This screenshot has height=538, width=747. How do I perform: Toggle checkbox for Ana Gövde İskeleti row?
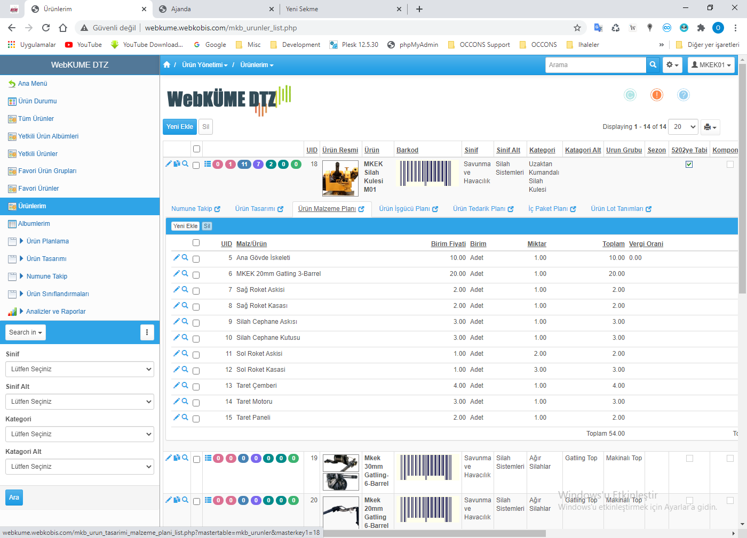196,259
